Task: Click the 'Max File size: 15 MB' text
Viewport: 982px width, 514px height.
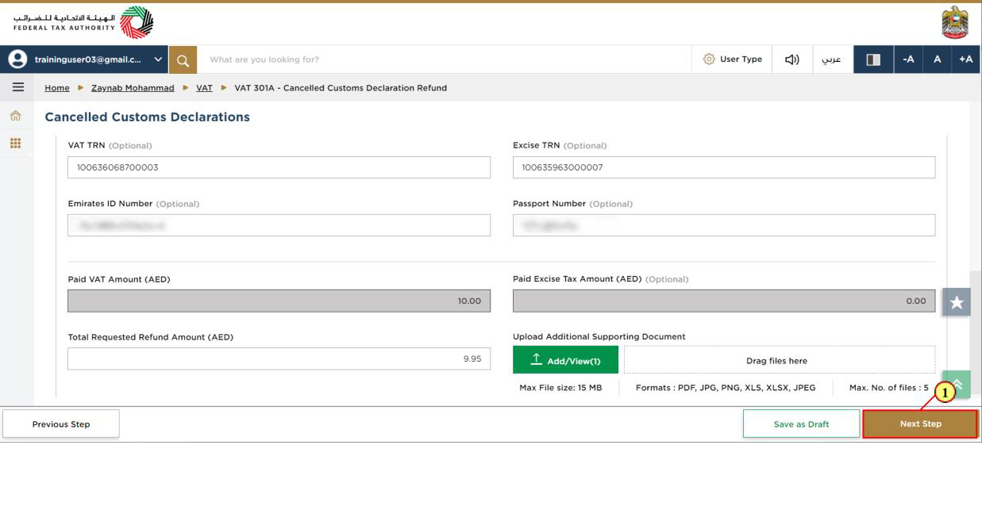Action: (x=560, y=388)
